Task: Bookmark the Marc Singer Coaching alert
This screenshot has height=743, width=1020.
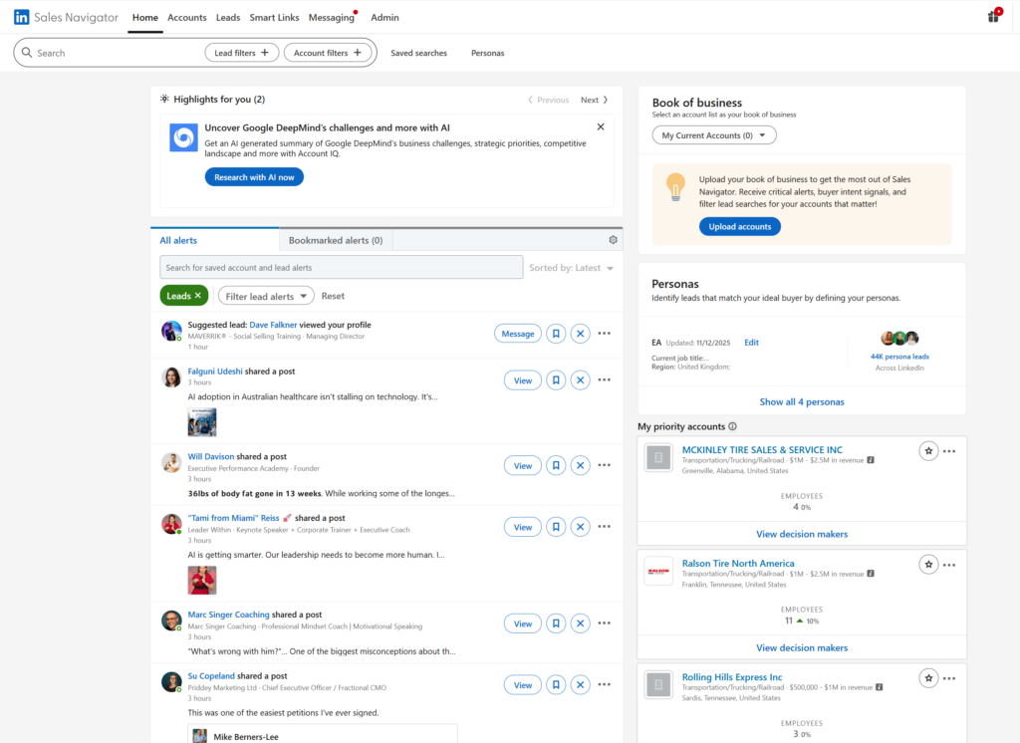Action: tap(556, 623)
